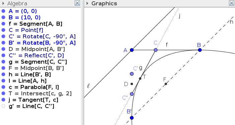This screenshot has width=235, height=125.
Task: Click the Graphics panel title
Action: (104, 3)
